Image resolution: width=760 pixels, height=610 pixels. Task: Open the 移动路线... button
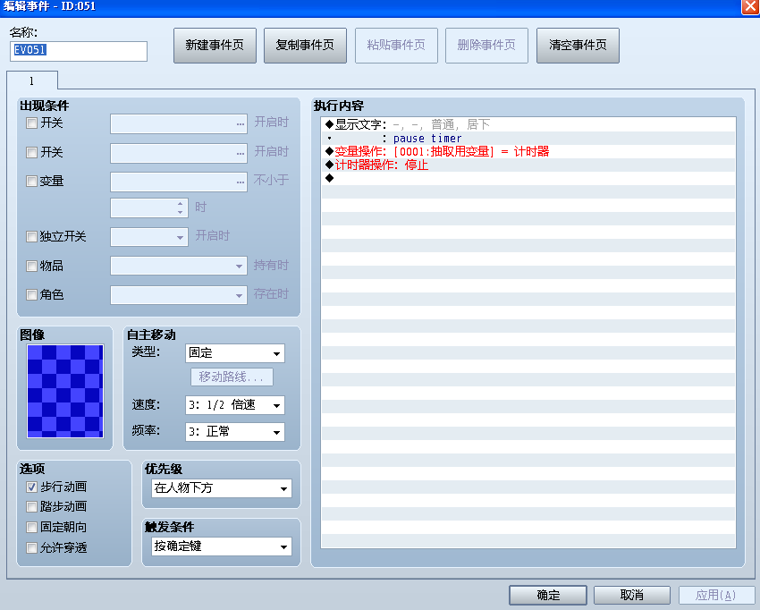[x=232, y=377]
